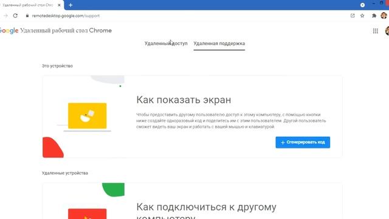Viewport: 389px width, 219px height.
Task: Click the 'Удаленный рабочий стол Chrome' title
Action: (x=66, y=30)
